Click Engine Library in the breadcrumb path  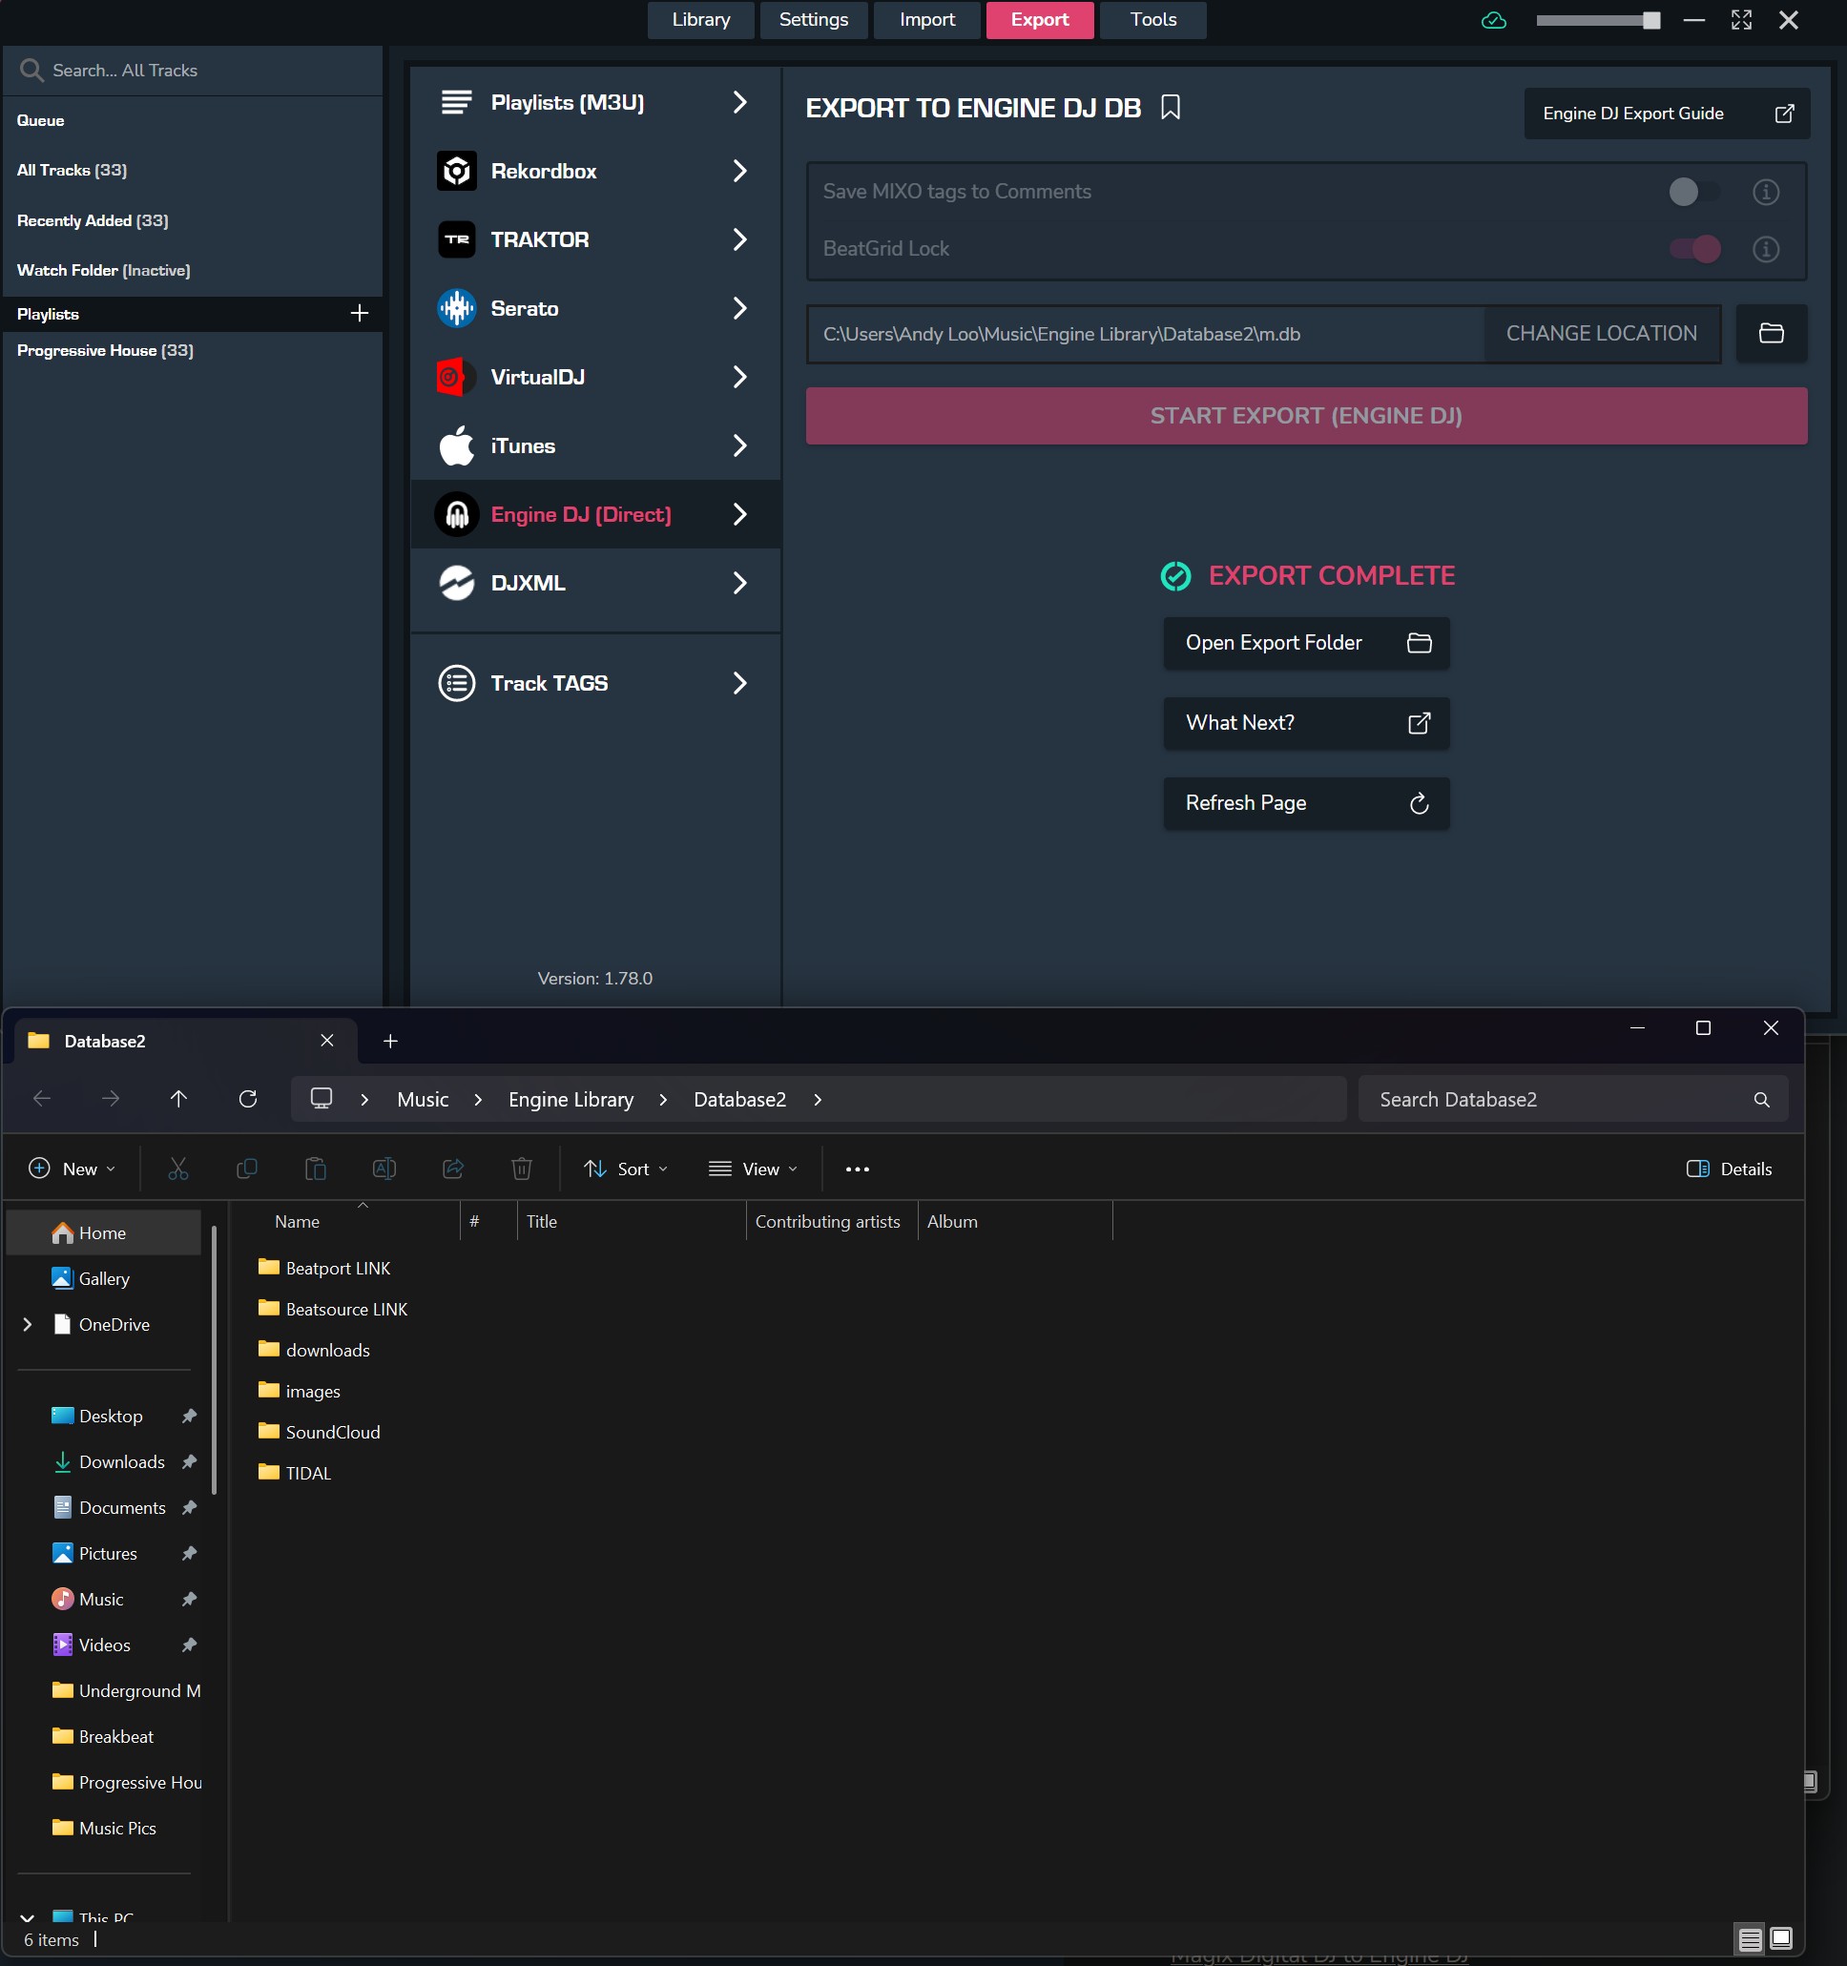click(571, 1099)
